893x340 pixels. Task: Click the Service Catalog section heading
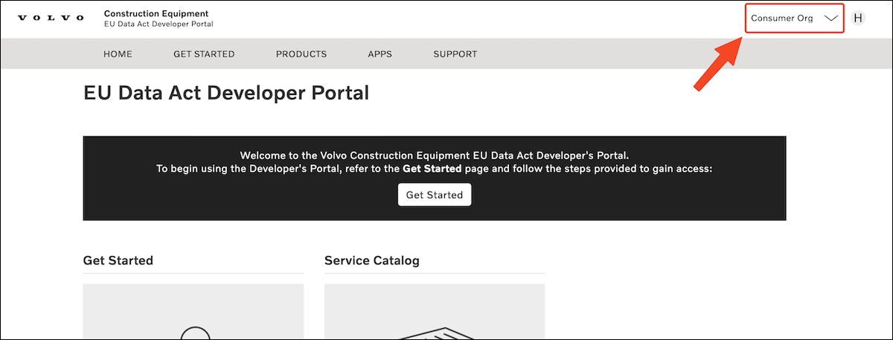(x=372, y=261)
